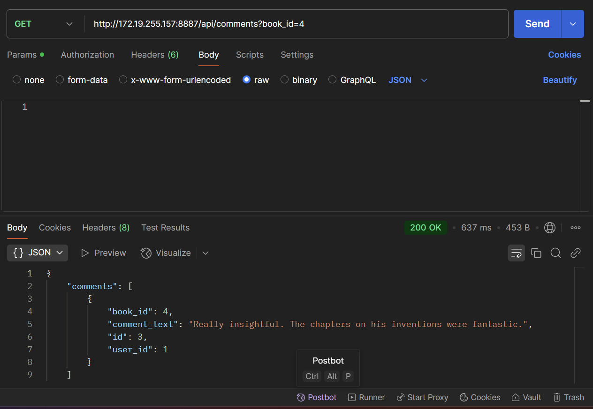The image size is (593, 409).
Task: Open Postbot from the status bar
Action: point(317,397)
